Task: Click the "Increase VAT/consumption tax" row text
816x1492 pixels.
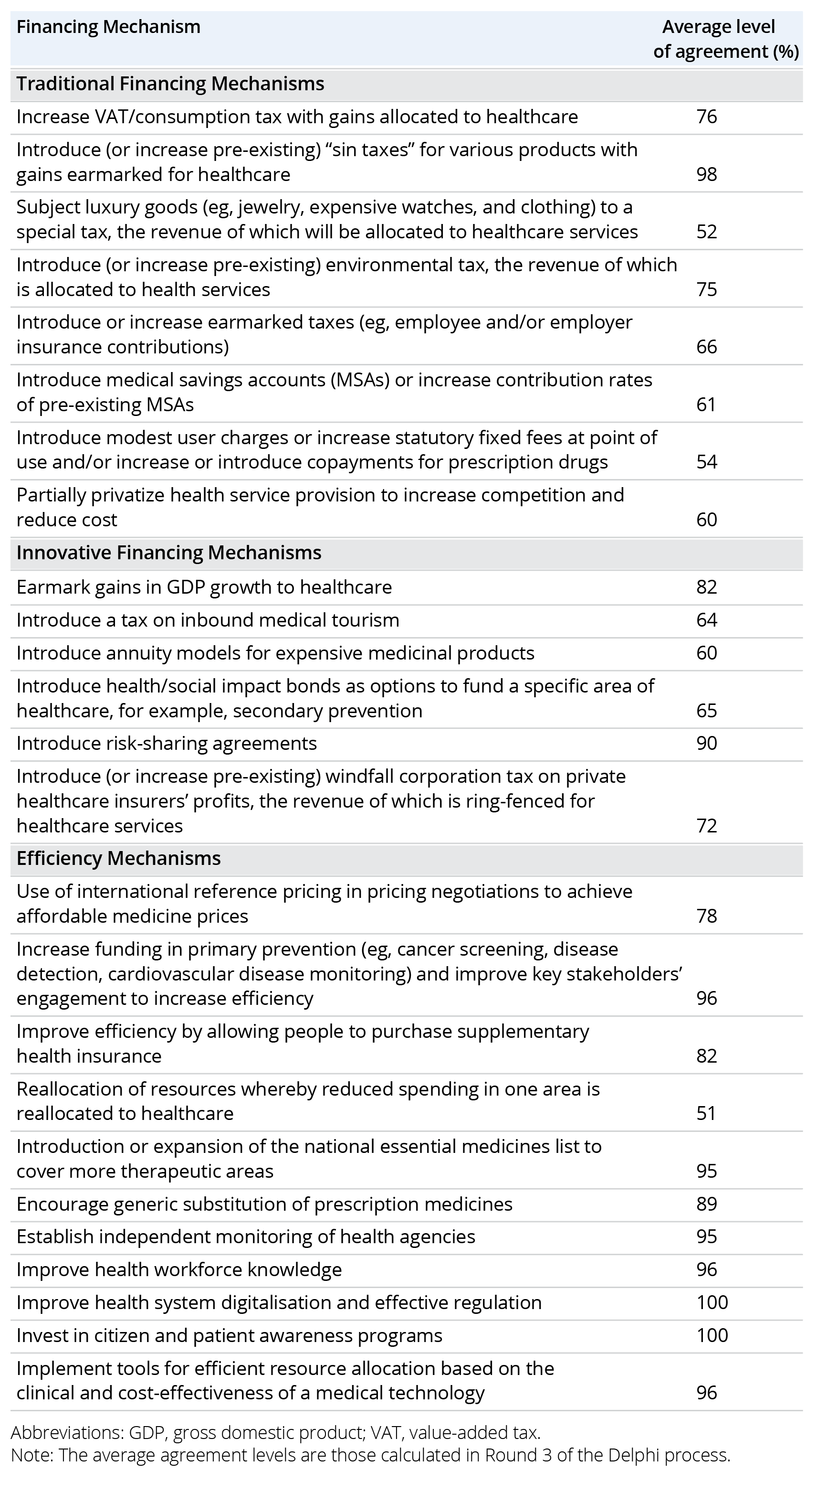Action: [x=297, y=117]
